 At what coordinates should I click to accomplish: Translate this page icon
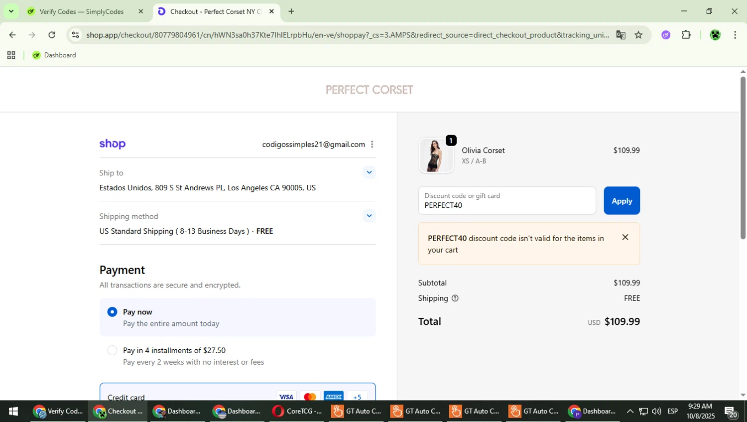[621, 35]
